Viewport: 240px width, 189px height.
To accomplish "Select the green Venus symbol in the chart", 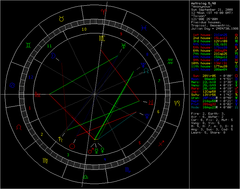I will 102,150.
